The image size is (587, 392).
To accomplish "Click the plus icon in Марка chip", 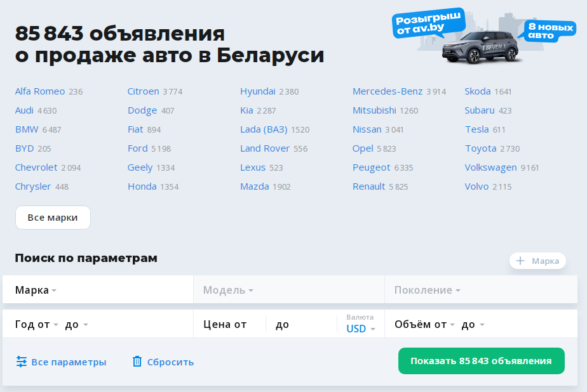I will point(520,261).
